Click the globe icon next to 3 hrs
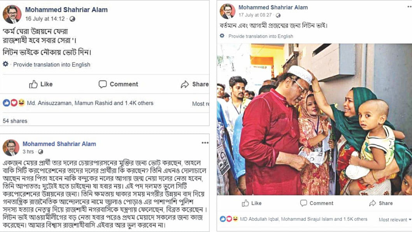 pos(40,152)
